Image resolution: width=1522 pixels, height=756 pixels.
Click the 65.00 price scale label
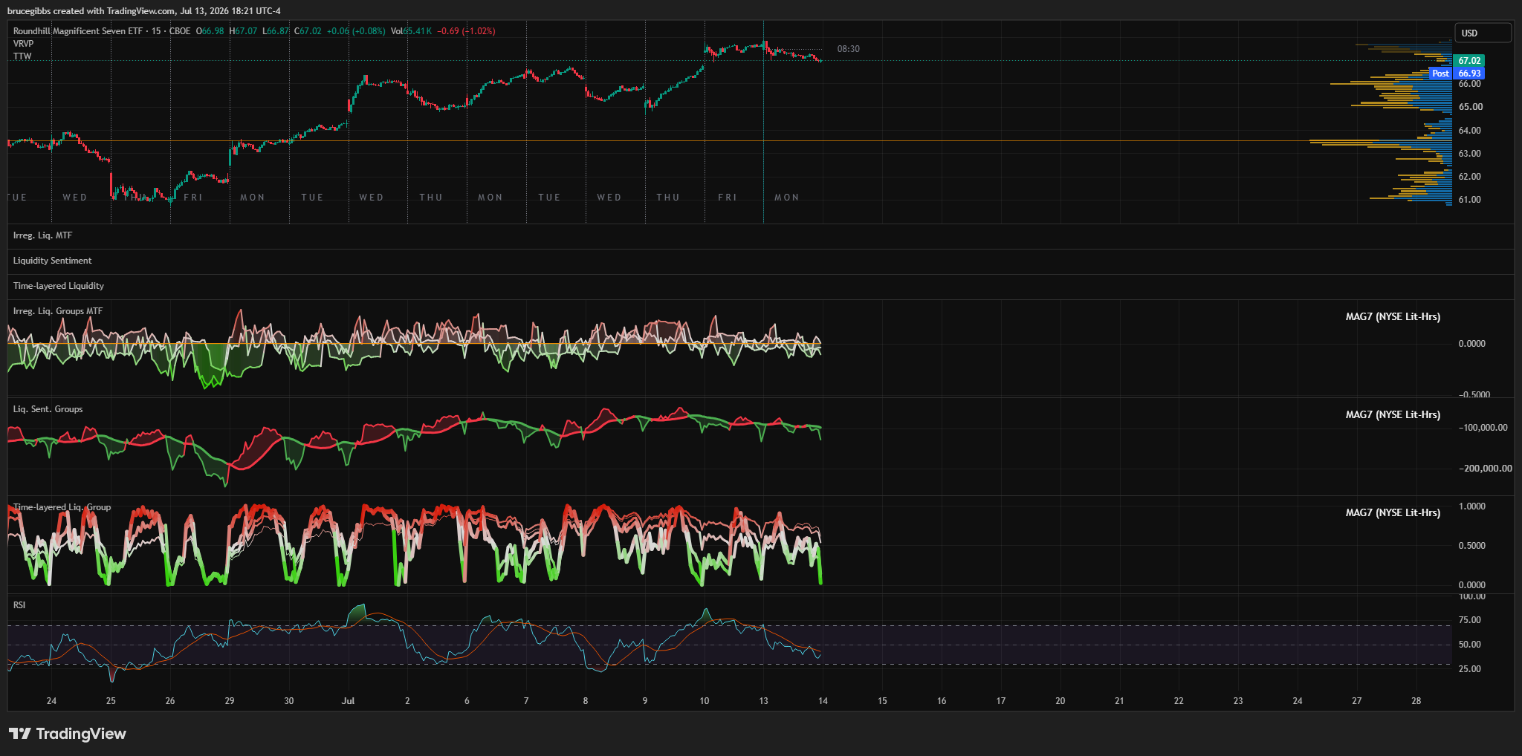(1470, 107)
